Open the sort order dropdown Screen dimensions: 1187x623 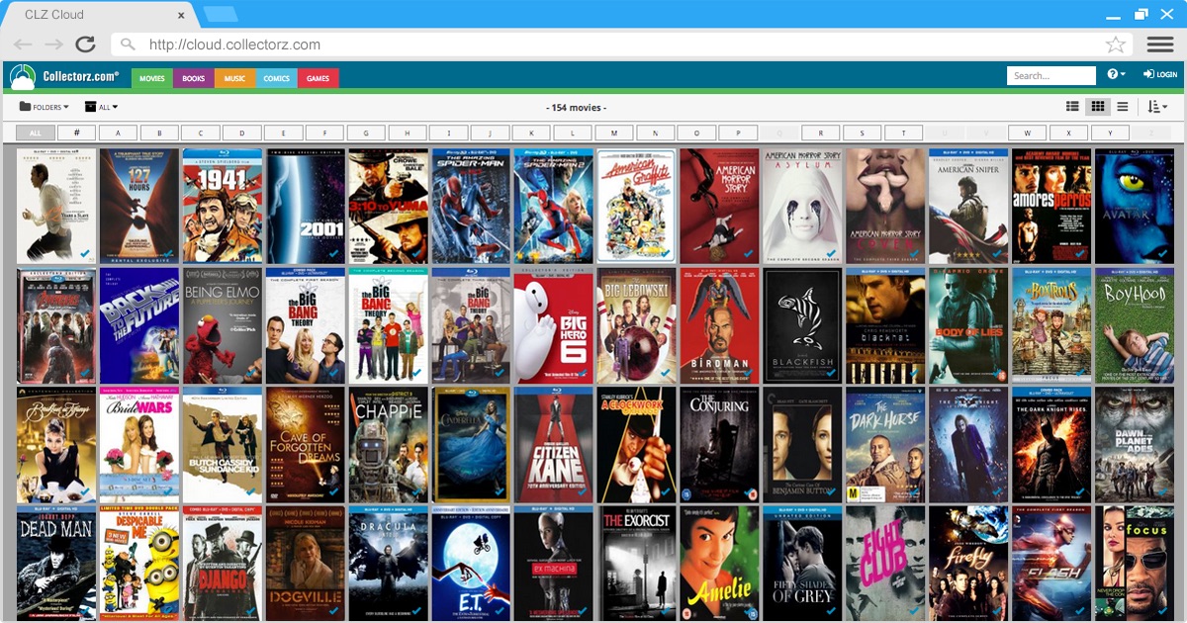(1157, 107)
